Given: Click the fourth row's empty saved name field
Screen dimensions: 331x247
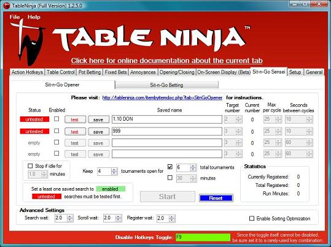Looking at the screenshot, I should [167, 154].
